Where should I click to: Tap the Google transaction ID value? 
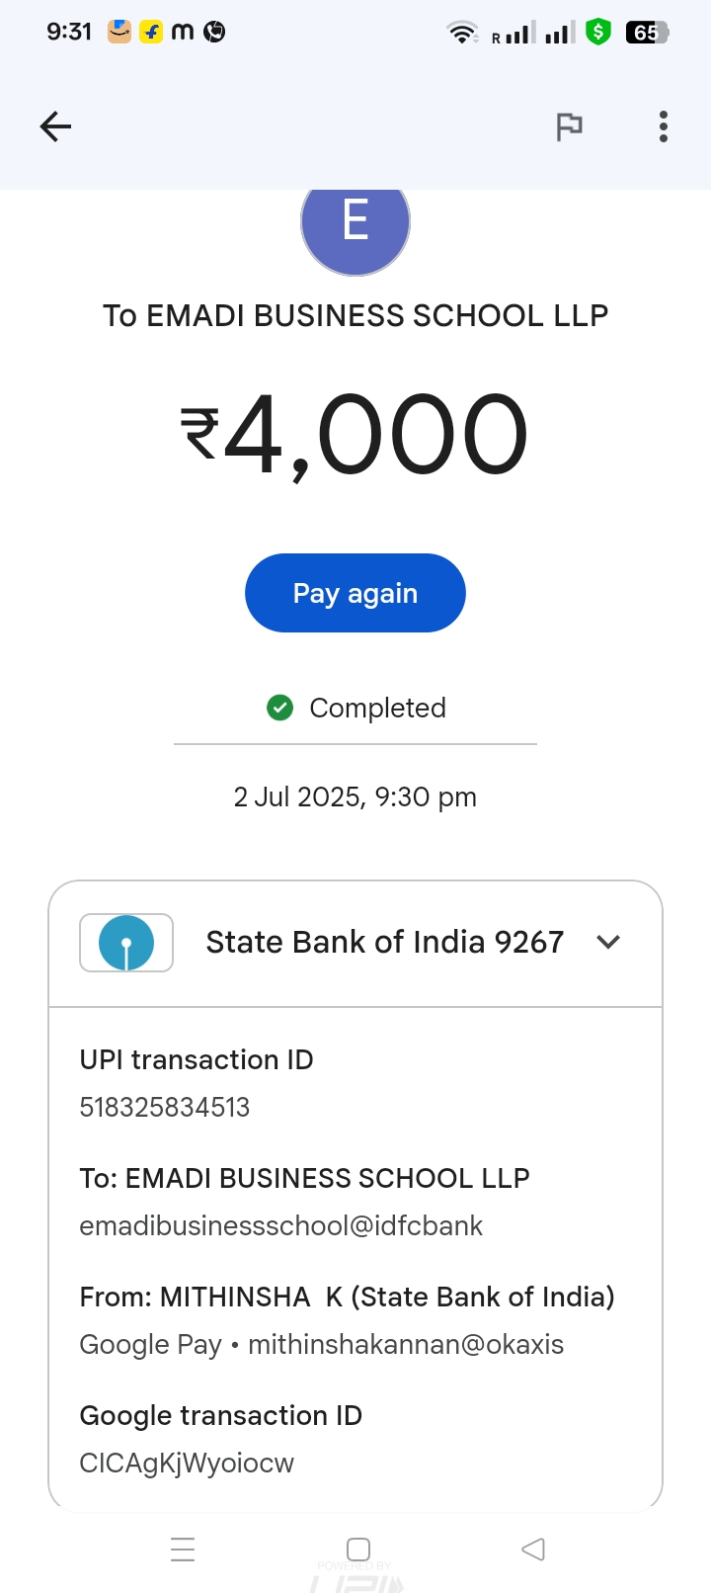tap(187, 1463)
